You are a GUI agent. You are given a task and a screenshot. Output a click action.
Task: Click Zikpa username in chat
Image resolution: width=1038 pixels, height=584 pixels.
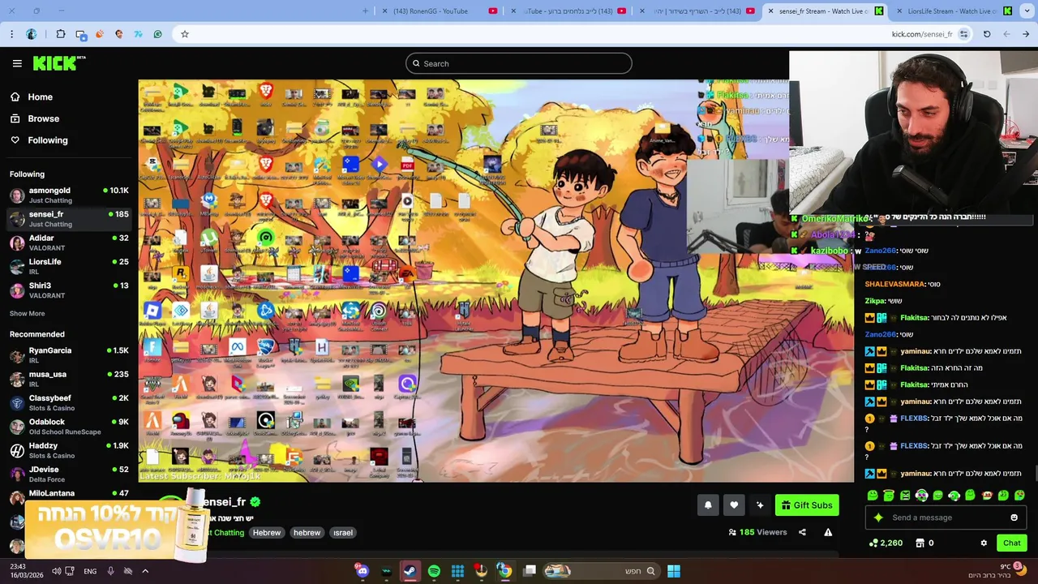pyautogui.click(x=874, y=301)
